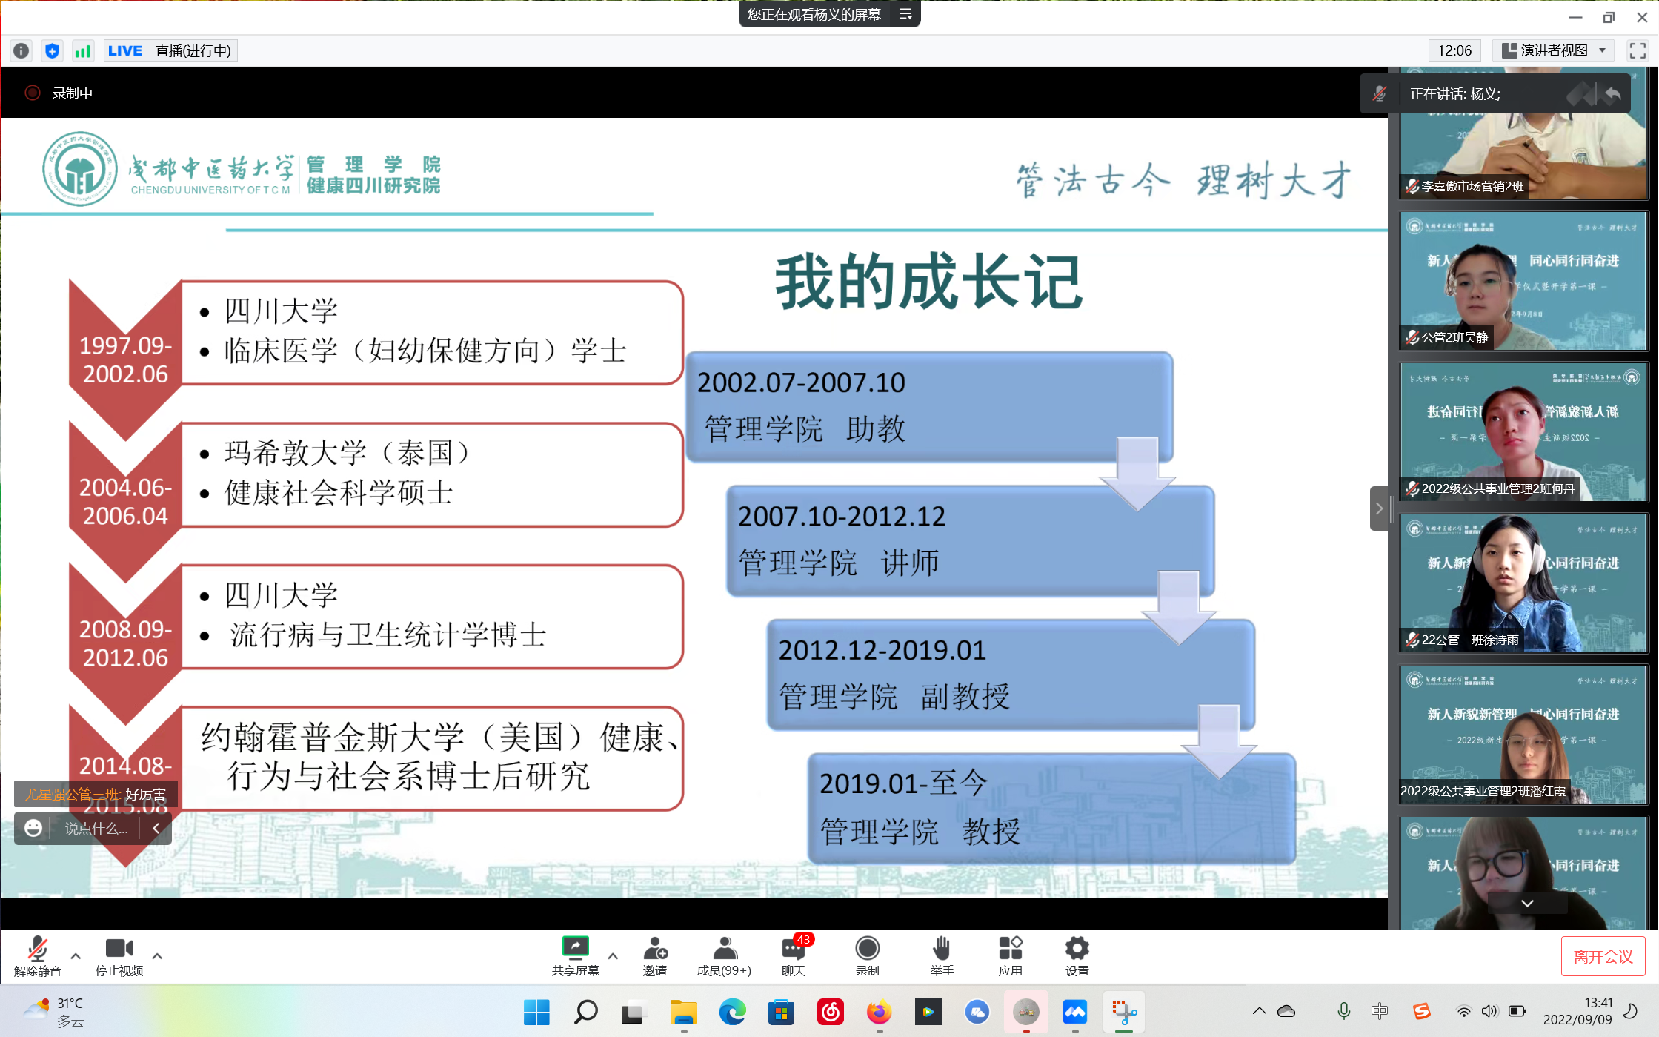Click the blue security shield icon
The image size is (1659, 1037).
(x=52, y=50)
